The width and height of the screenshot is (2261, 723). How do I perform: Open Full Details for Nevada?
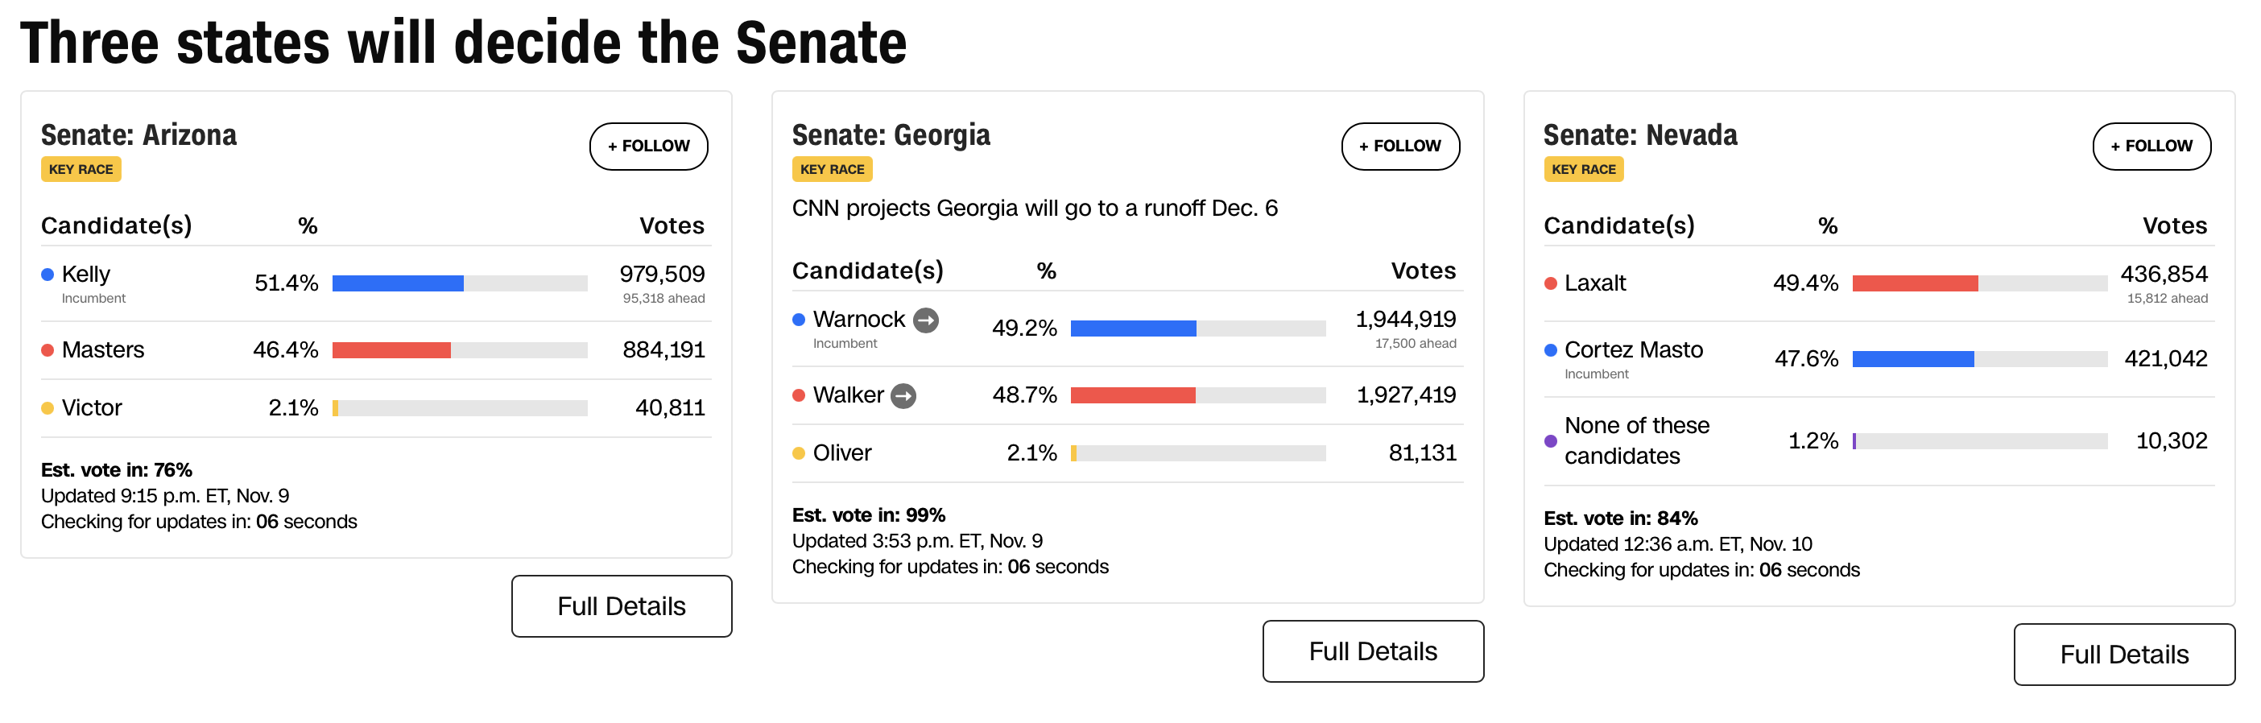2124,655
